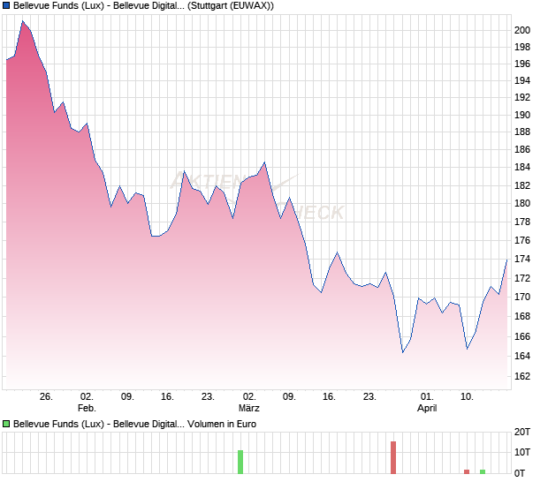The height and width of the screenshot is (482, 548).
Task: Click the green volume bar near 02. März
Action: 240,462
